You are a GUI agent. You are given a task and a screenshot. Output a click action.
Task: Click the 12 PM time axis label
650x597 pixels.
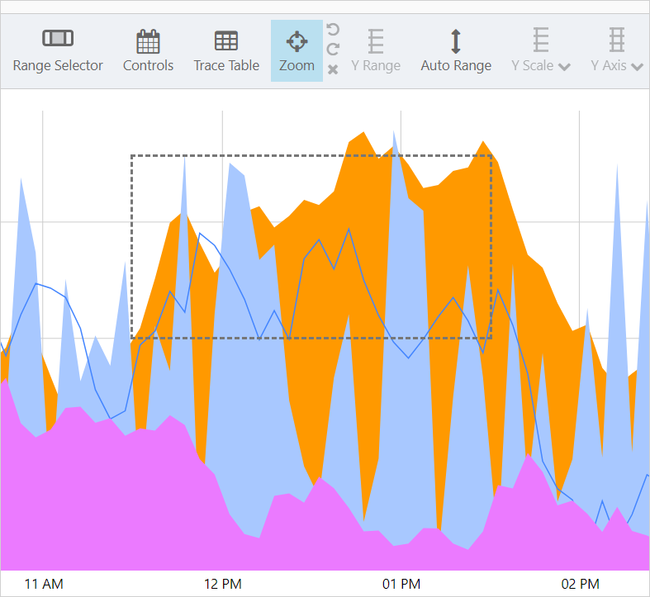(x=222, y=584)
